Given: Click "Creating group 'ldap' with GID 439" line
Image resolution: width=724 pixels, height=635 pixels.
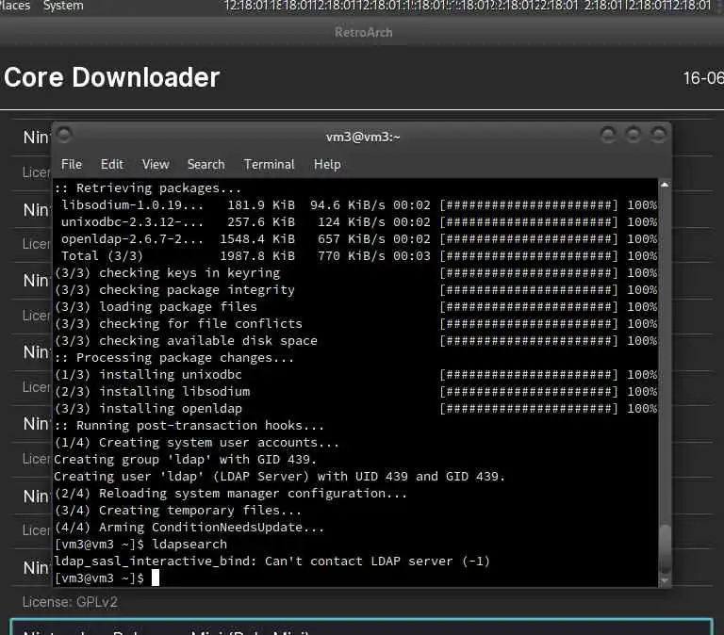Looking at the screenshot, I should click(185, 459).
